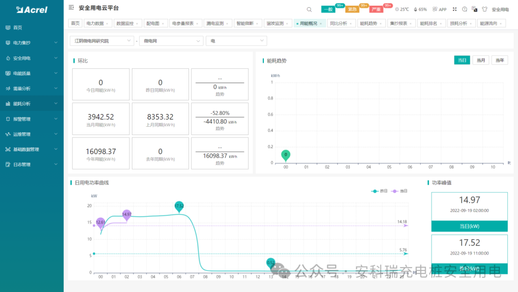This screenshot has width=518, height=292.
Task: Close the 电力数据 tab
Action: click(x=107, y=24)
